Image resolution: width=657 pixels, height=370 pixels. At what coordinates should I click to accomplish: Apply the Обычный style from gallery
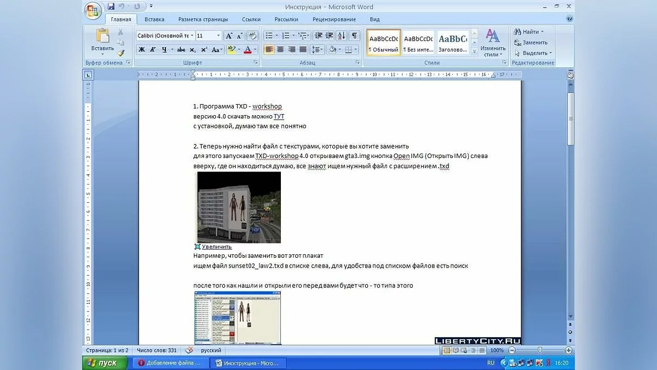(x=383, y=42)
